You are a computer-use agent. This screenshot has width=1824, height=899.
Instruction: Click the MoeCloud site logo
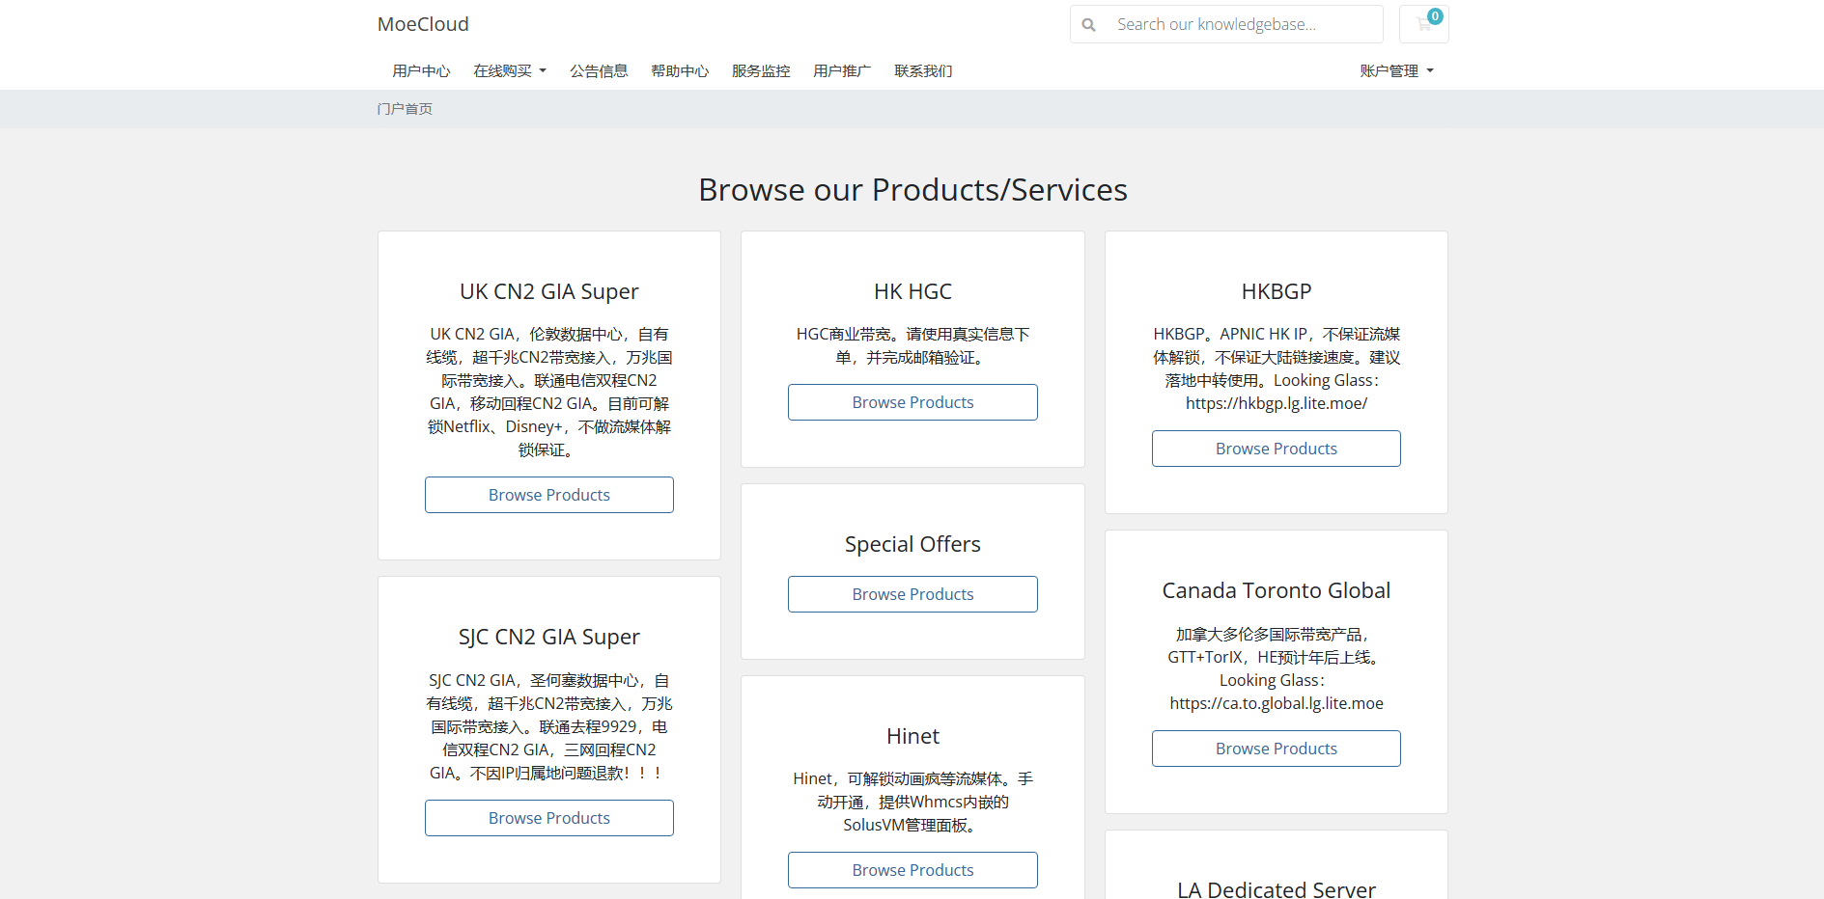click(423, 24)
